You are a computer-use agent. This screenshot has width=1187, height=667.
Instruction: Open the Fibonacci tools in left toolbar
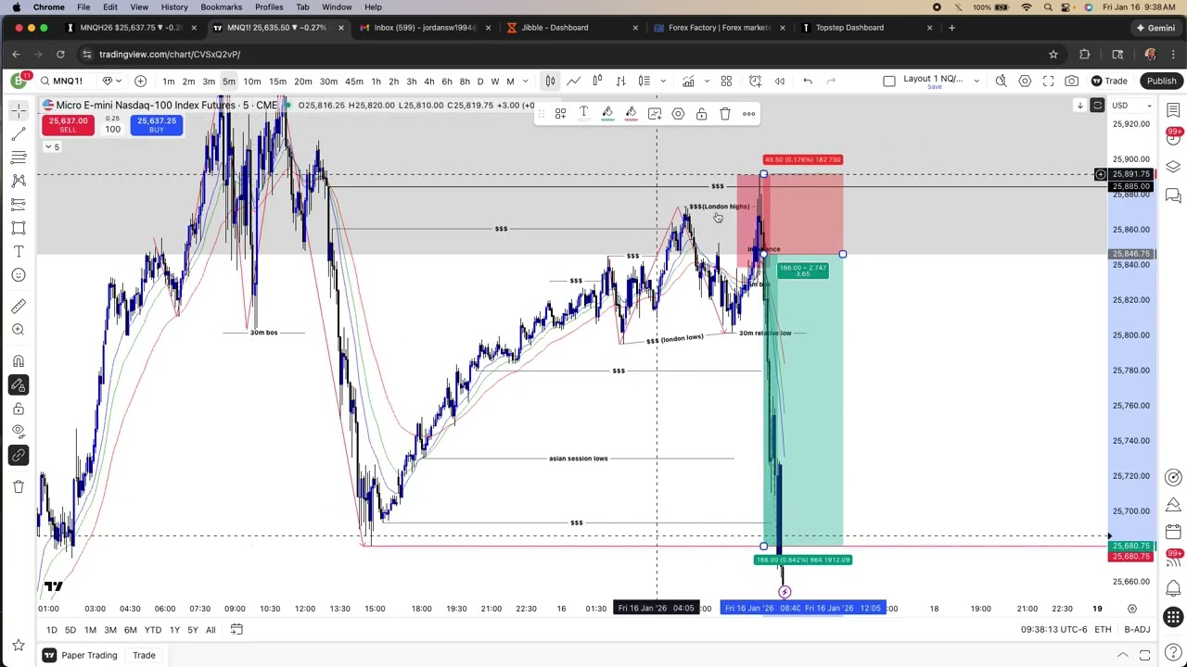coord(19,157)
